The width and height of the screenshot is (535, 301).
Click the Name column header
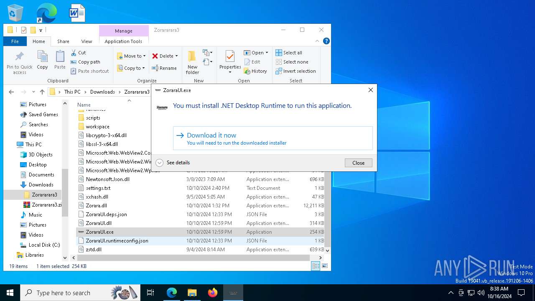[x=84, y=105]
